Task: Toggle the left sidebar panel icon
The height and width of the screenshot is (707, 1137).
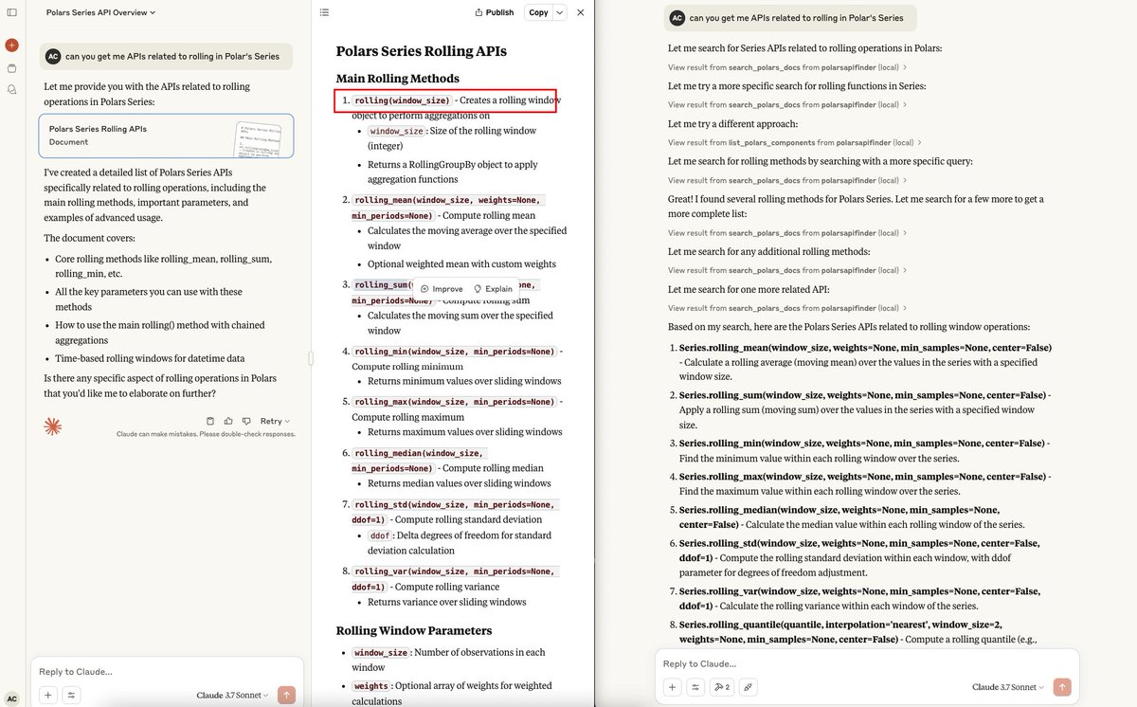Action: (x=11, y=12)
